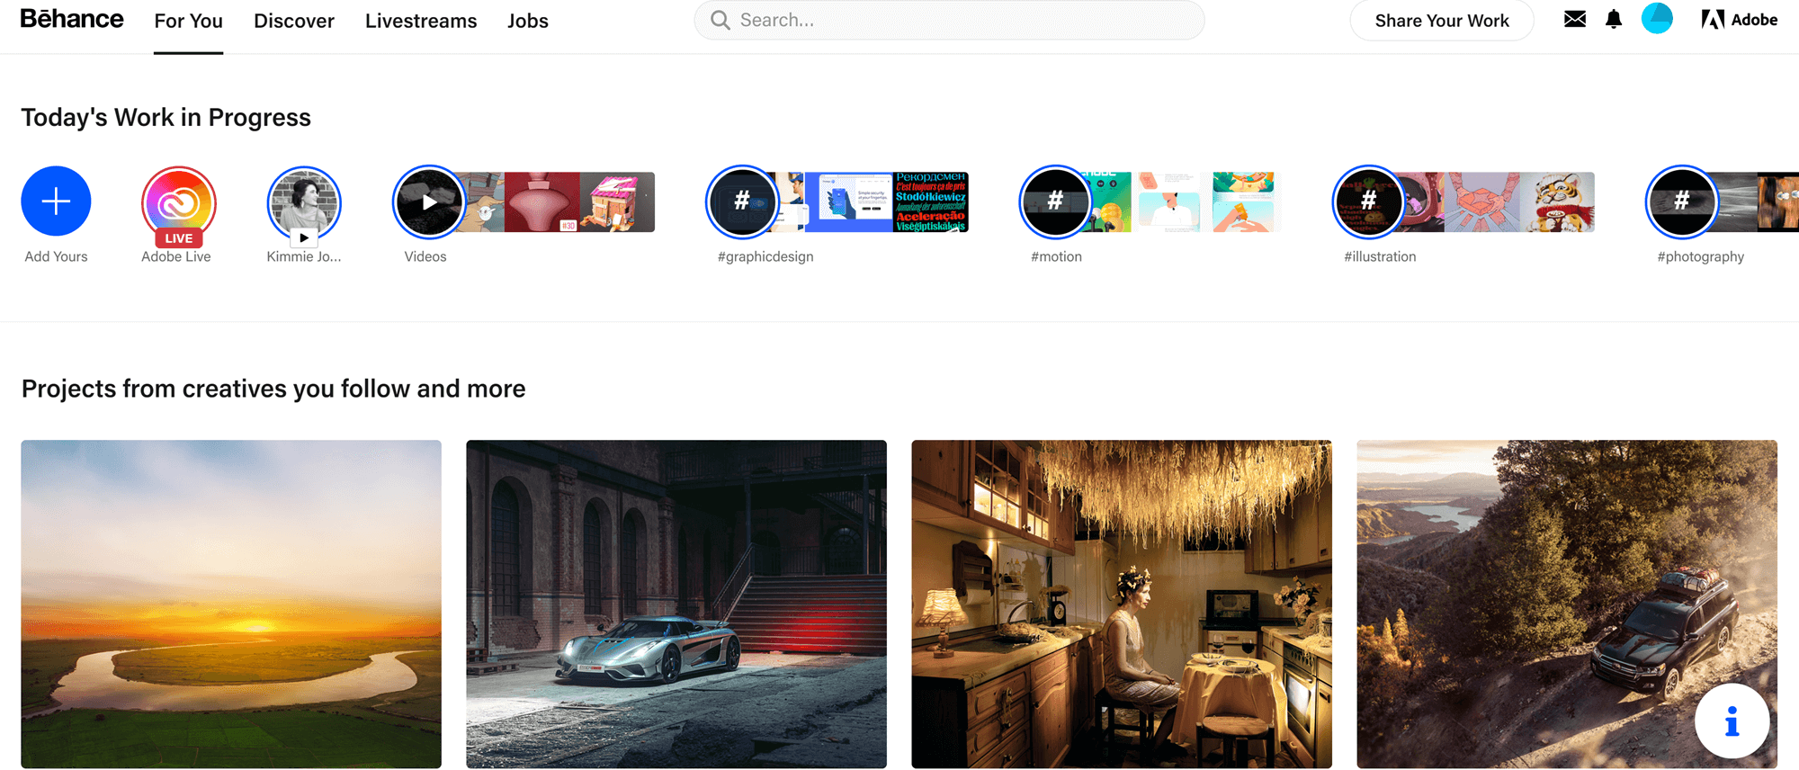Switch to the Discover tab
Screen dimensions: 1799x770
[x=294, y=21]
